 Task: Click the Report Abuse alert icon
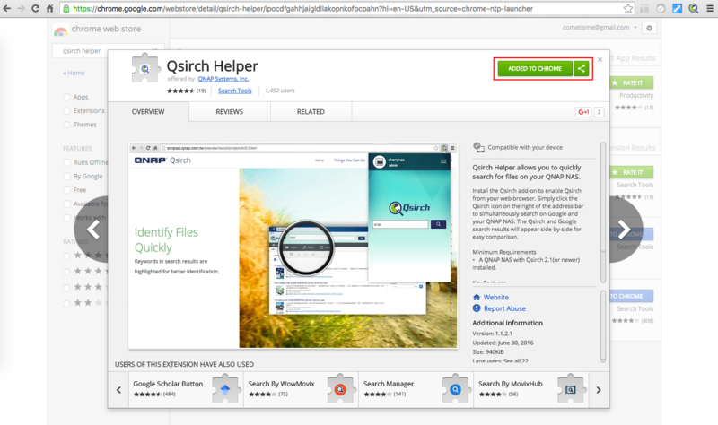coord(477,308)
